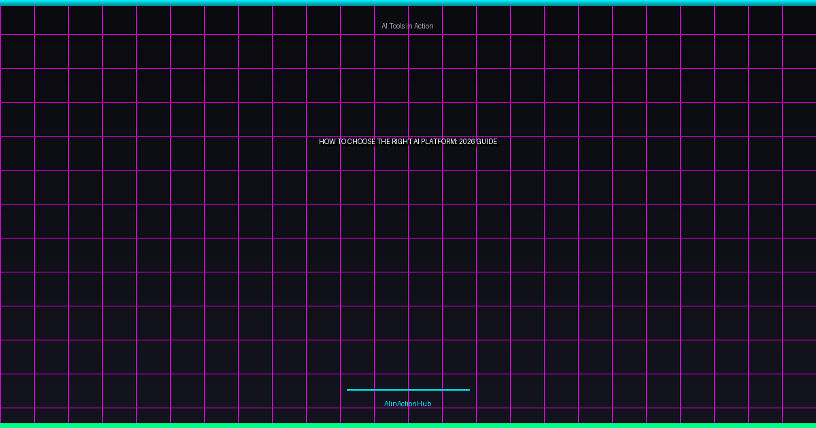Click the top-right corner grid cell
816x428 pixels.
[799, 19]
